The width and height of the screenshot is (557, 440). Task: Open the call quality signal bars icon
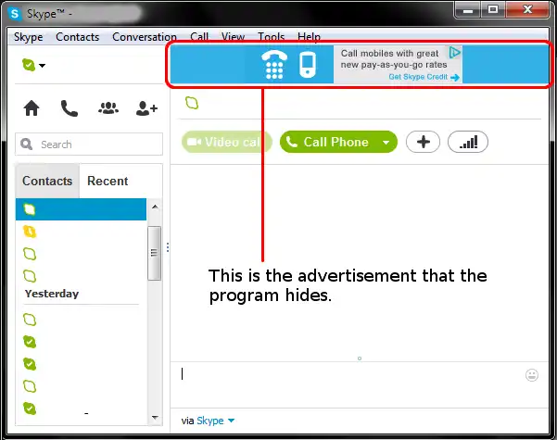pos(468,142)
